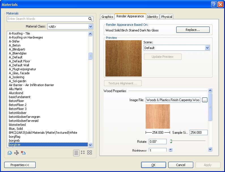Open the Material Class dropdown
225x172 pixels.
pos(91,27)
